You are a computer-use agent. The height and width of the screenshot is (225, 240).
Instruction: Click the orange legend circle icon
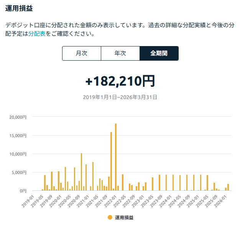tap(110, 217)
